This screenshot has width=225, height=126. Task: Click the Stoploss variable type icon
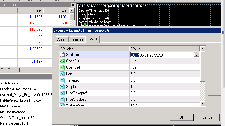click(62, 87)
